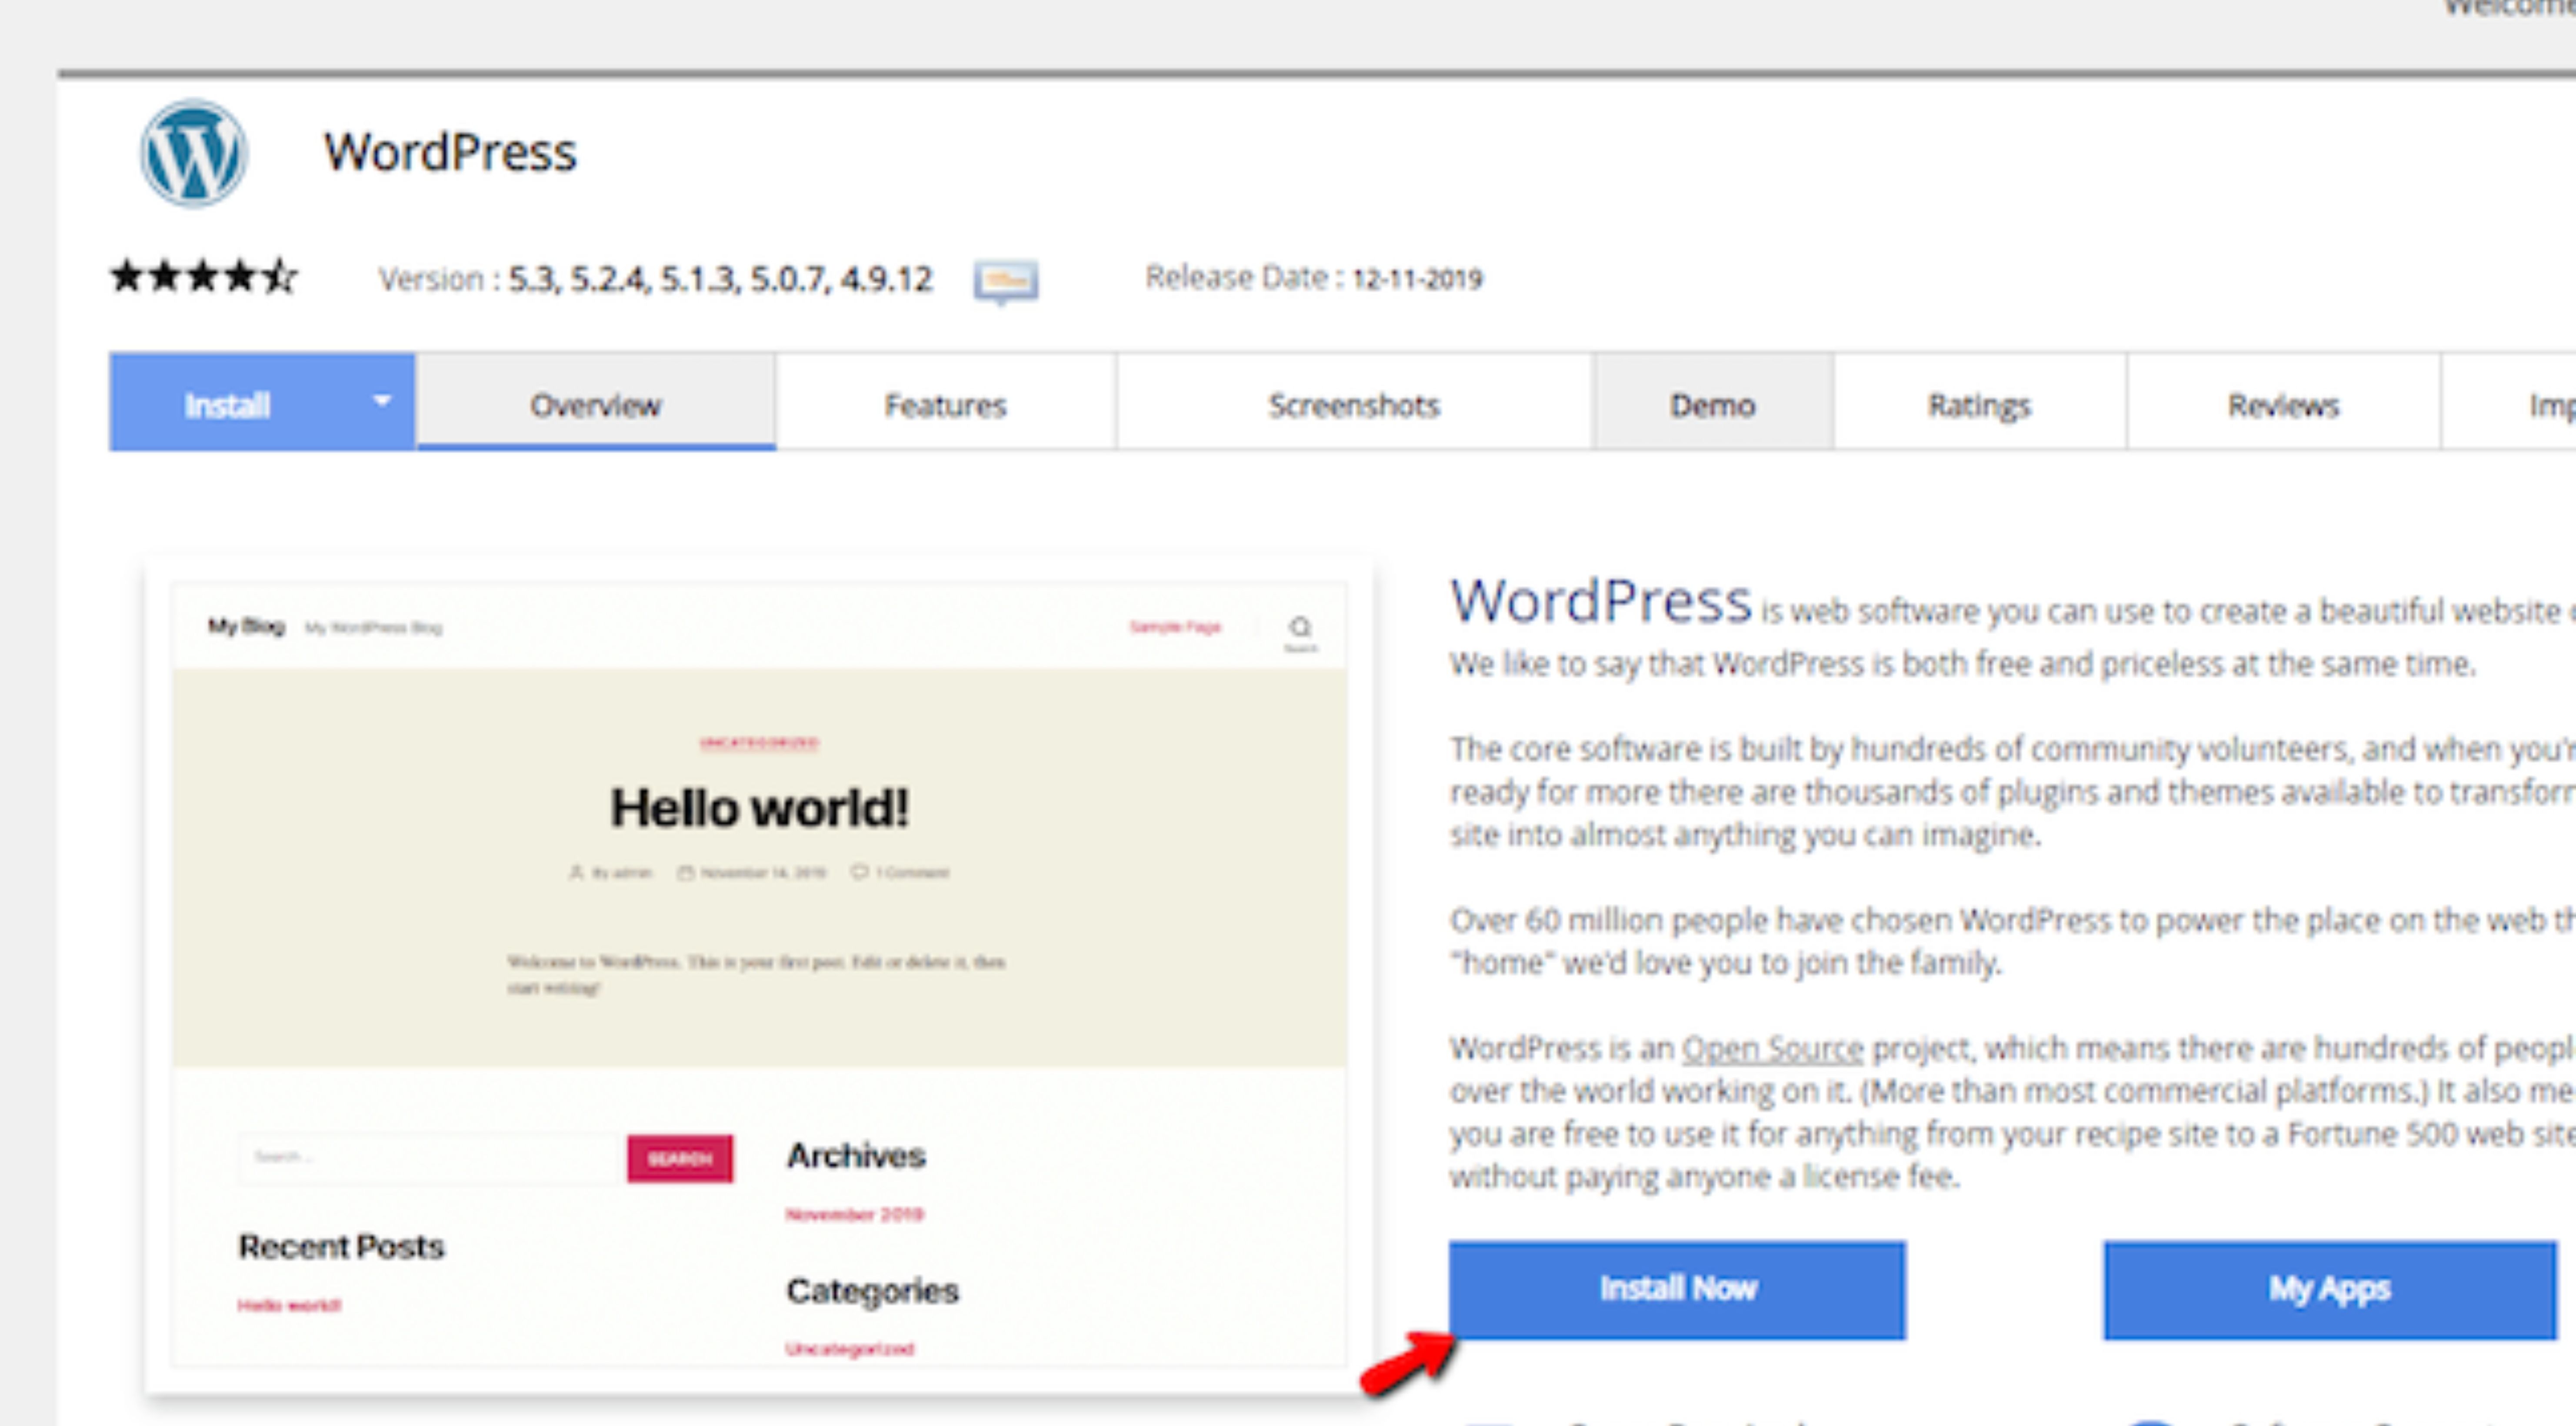
Task: Click the search field in blog preview
Action: click(x=432, y=1158)
